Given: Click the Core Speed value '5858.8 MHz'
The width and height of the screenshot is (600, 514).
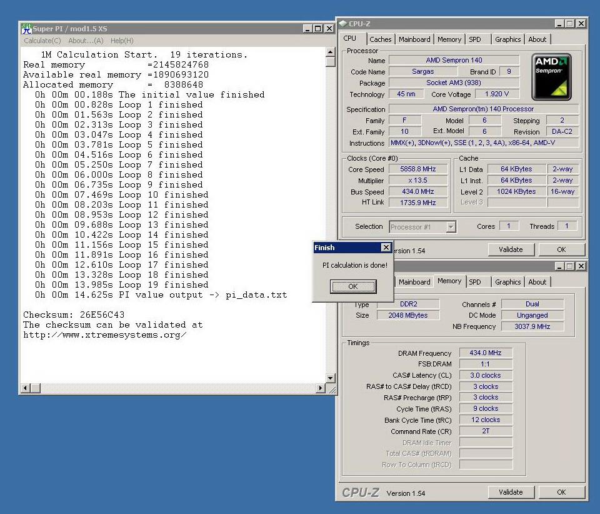Looking at the screenshot, I should (418, 169).
